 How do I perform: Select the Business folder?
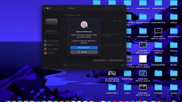174,45
